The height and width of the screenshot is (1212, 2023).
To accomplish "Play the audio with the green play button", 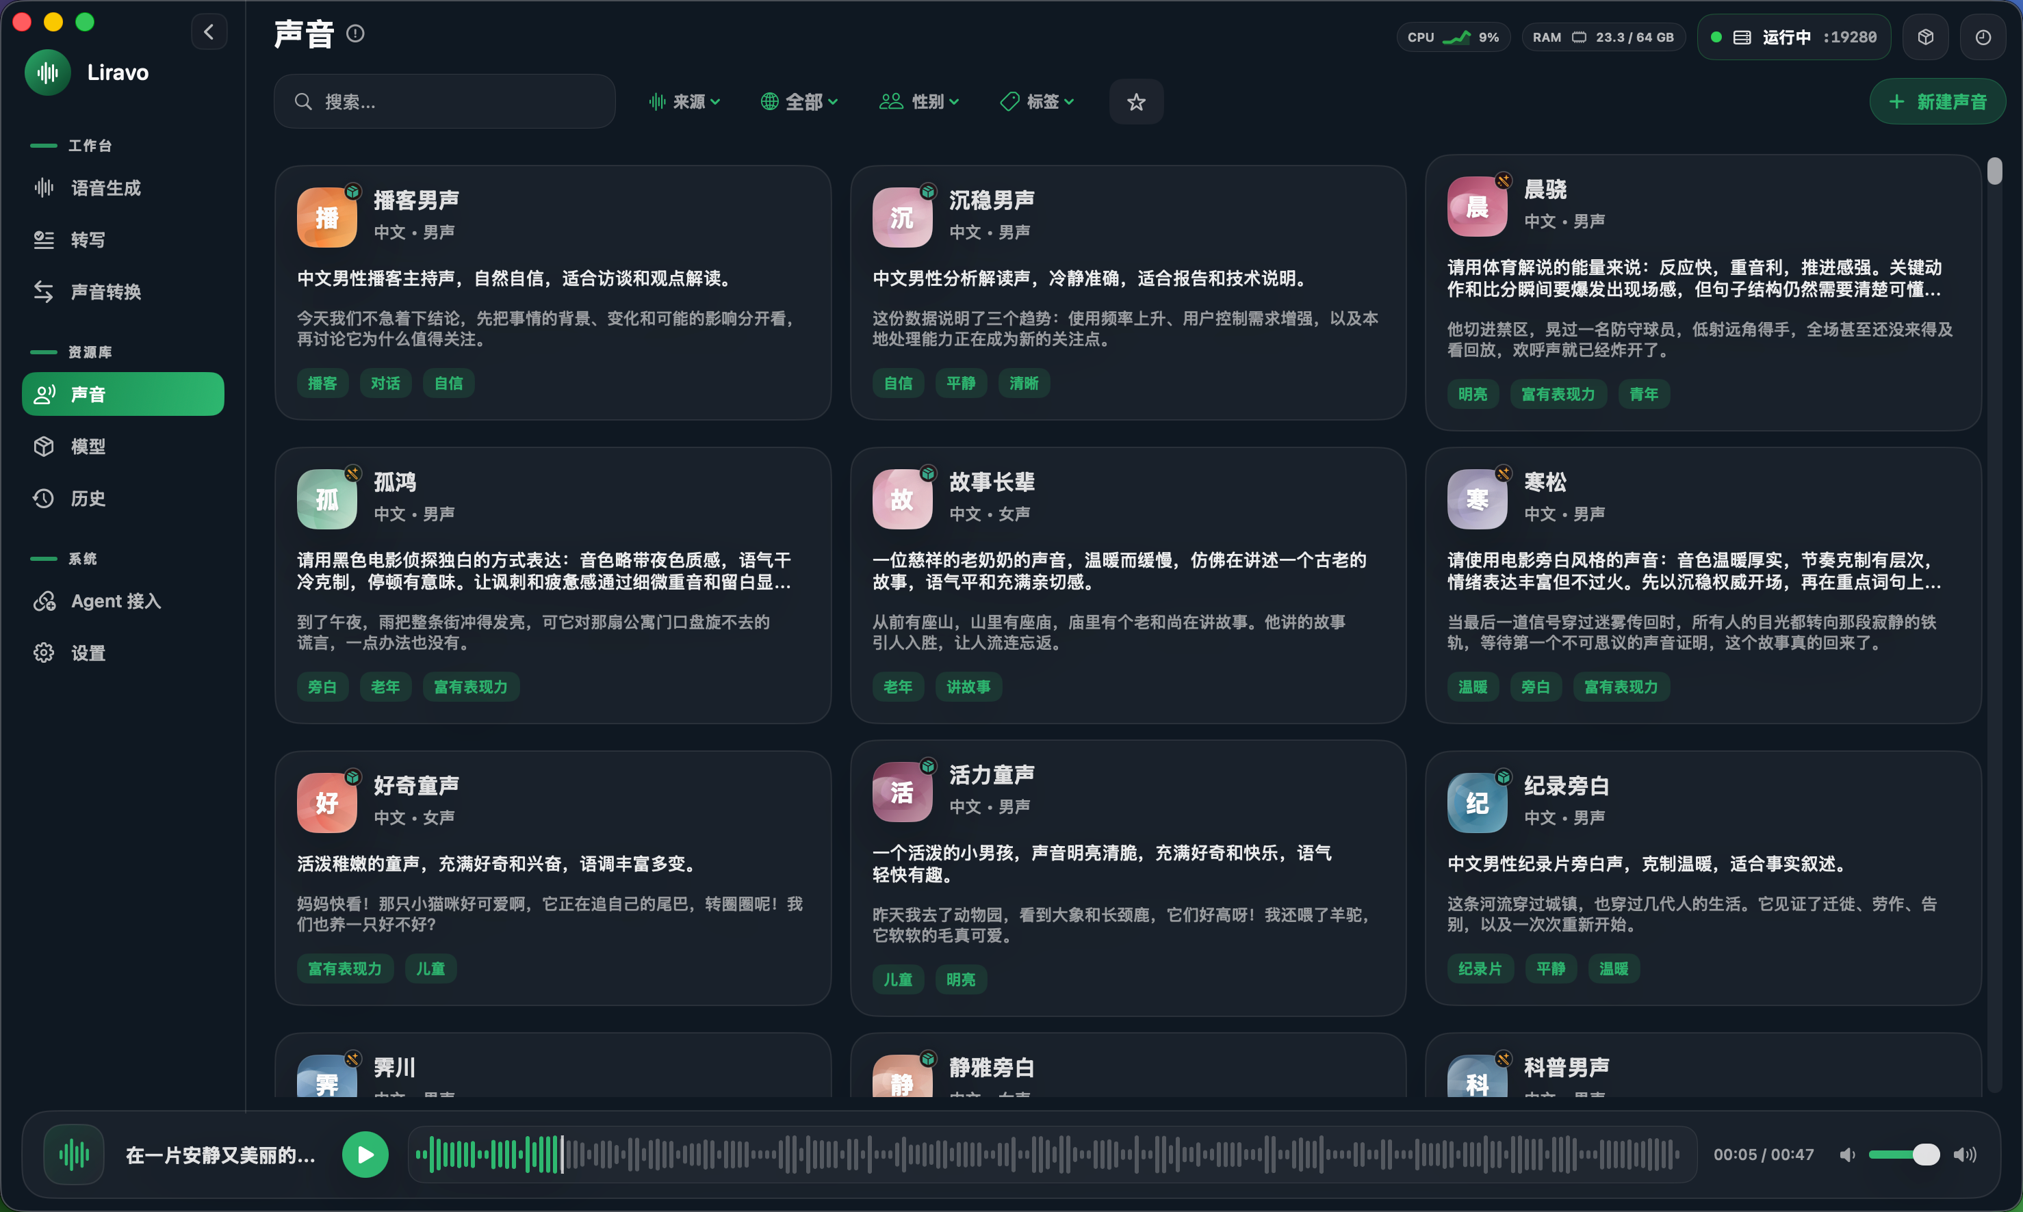I will (x=365, y=1154).
